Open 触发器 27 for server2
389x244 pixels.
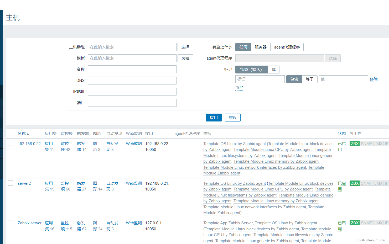[x=81, y=186]
